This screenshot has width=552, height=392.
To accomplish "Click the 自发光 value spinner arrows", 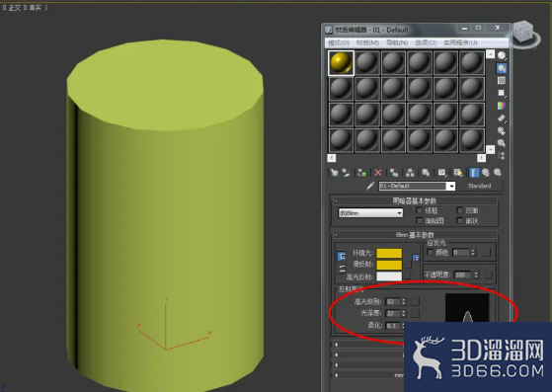I will point(473,253).
